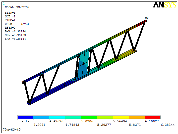The image size is (178, 134).
Task: Click the yellow legend swatch at 5.56494
Action: point(121,117)
